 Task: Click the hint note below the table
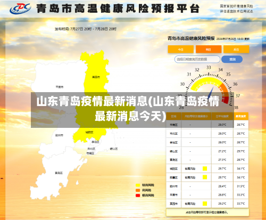pos(207,212)
